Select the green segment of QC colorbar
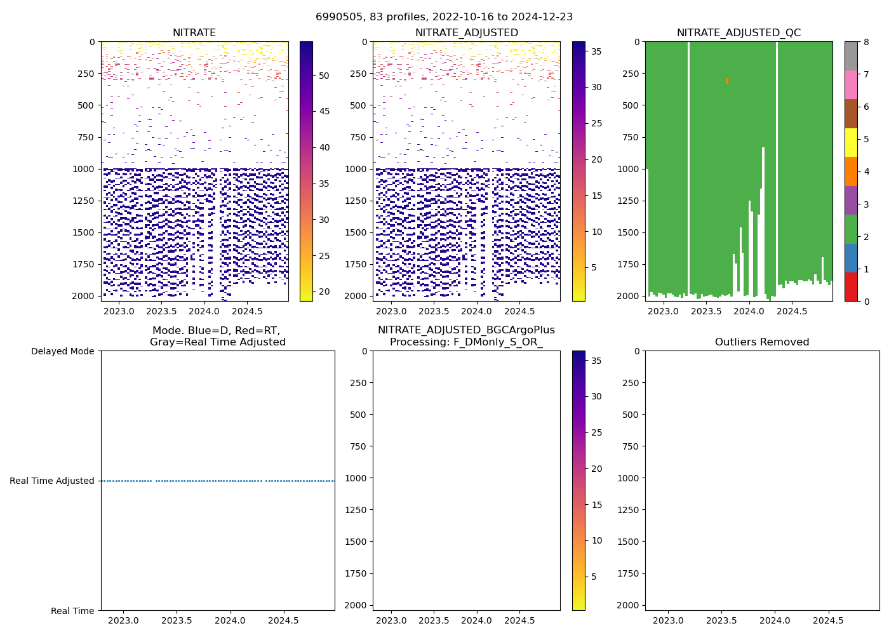 pyautogui.click(x=851, y=229)
